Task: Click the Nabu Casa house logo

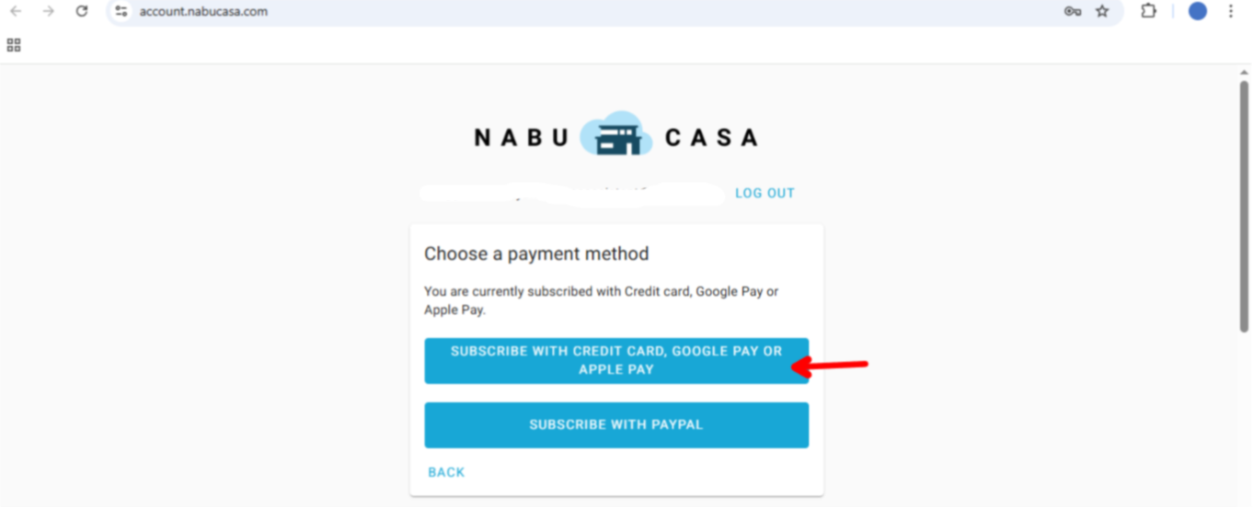Action: click(x=615, y=137)
